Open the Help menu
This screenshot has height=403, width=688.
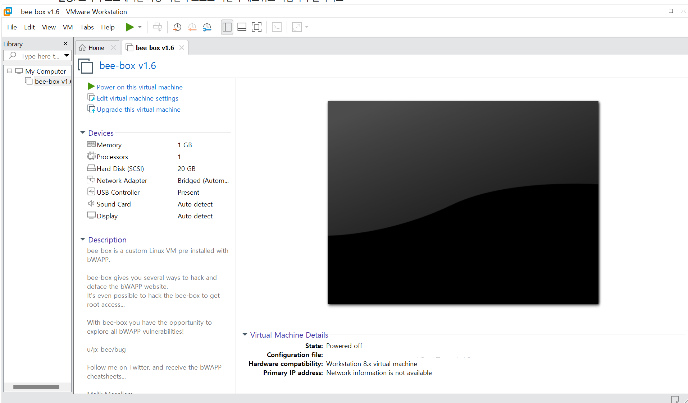[x=108, y=27]
